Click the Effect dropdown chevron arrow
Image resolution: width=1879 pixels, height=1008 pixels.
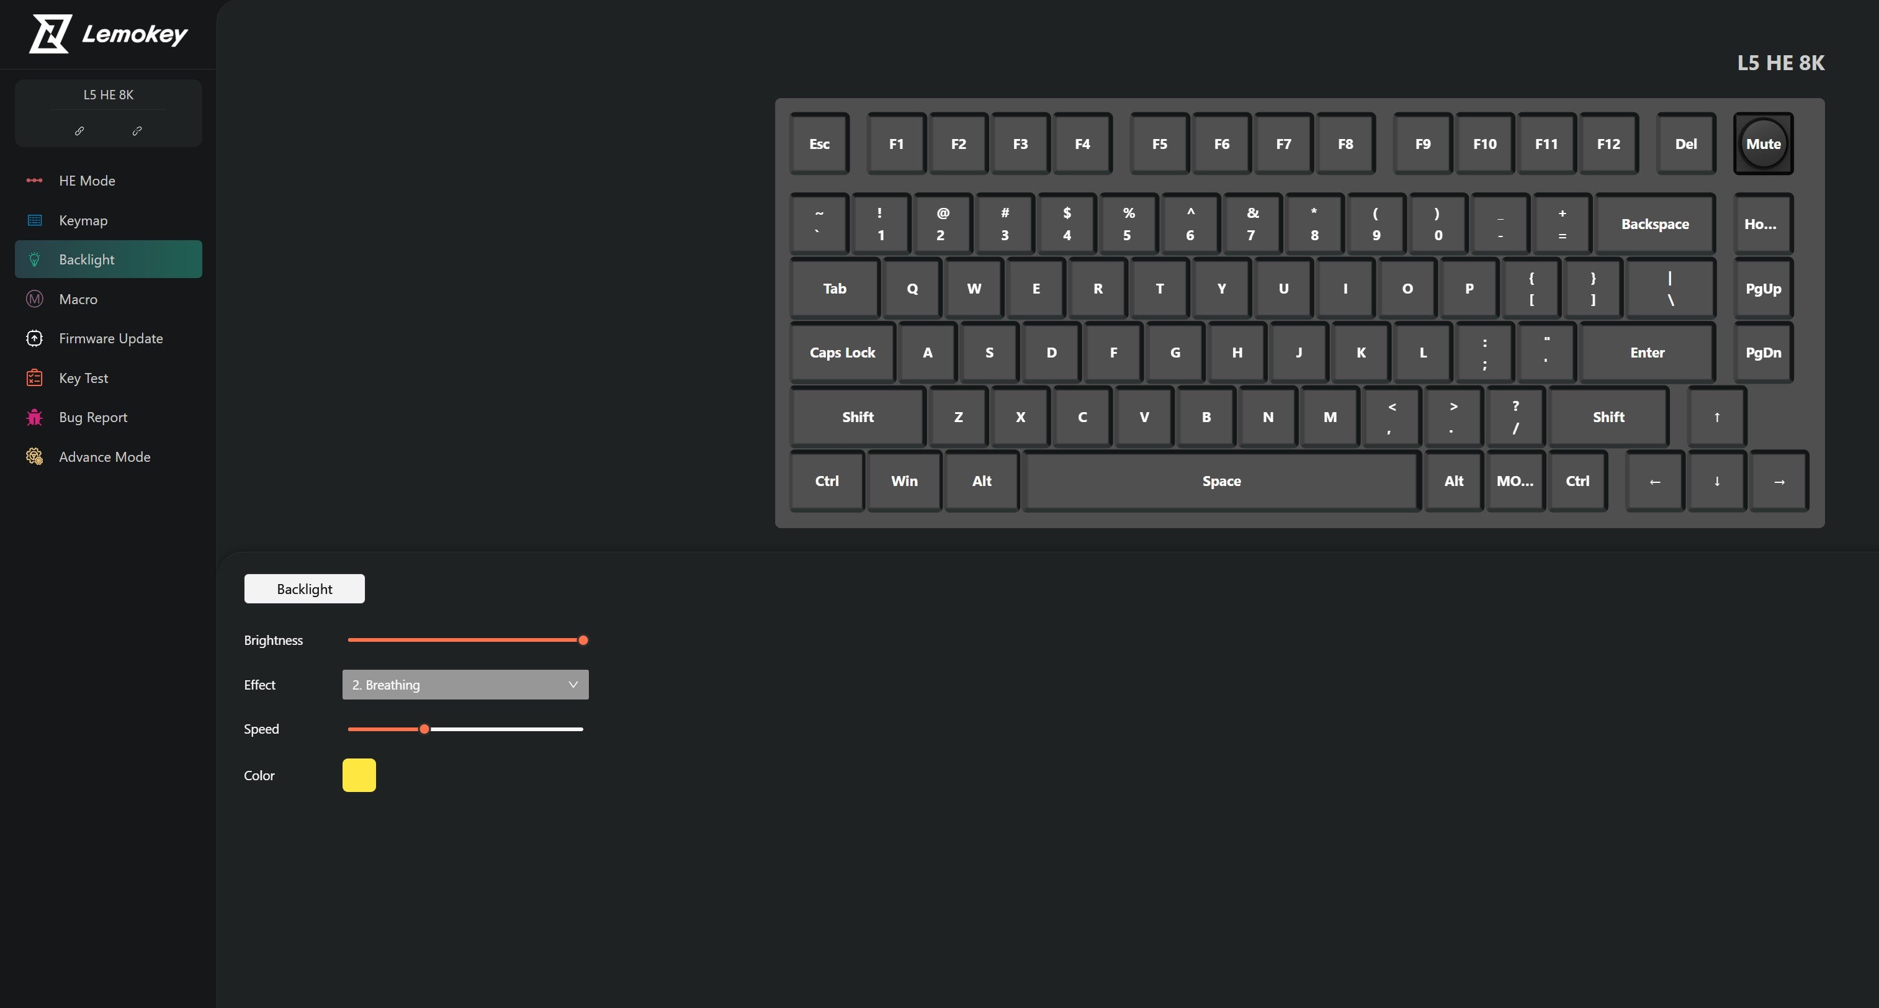coord(573,685)
